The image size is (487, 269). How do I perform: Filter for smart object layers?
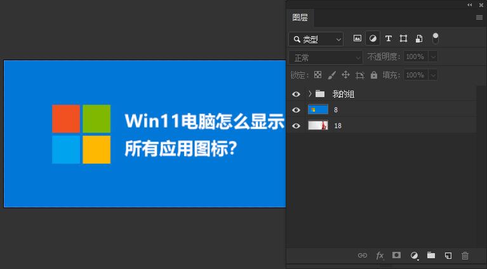click(419, 39)
